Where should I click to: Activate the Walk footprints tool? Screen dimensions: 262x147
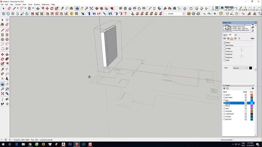coord(2,104)
